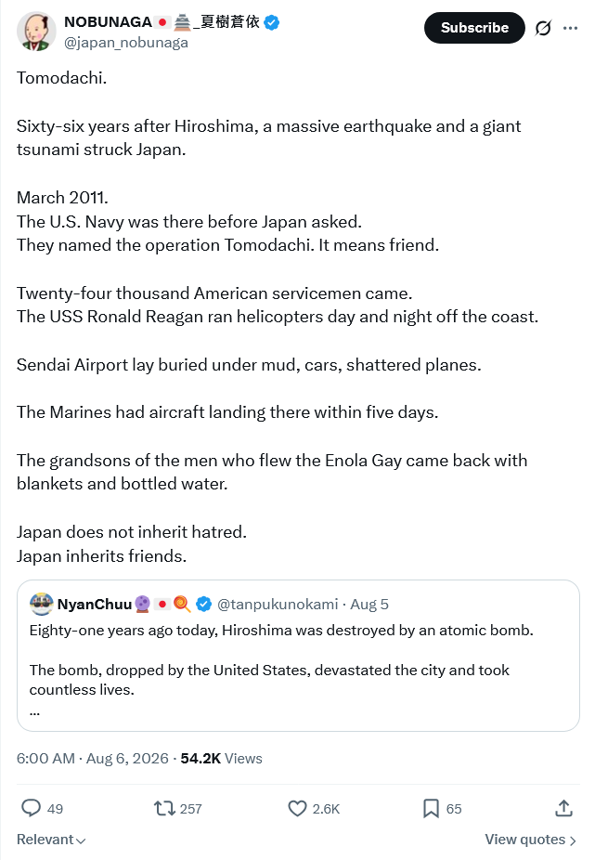Bookmark the post with the bookmark icon
The width and height of the screenshot is (595, 860).
[431, 808]
